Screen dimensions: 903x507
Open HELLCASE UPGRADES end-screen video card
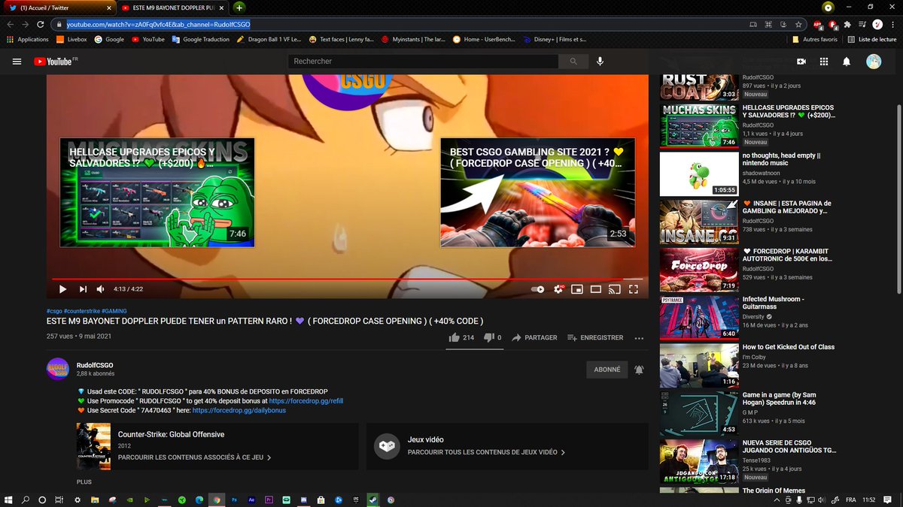(157, 192)
